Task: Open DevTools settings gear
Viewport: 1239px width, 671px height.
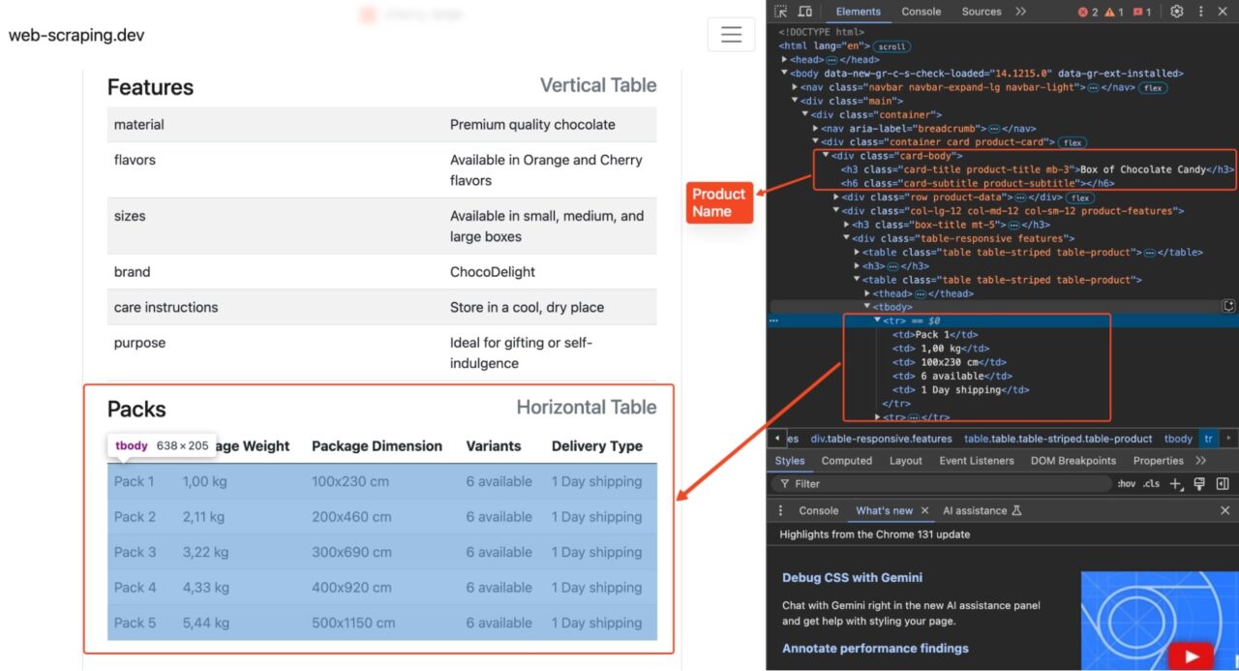Action: click(x=1175, y=12)
